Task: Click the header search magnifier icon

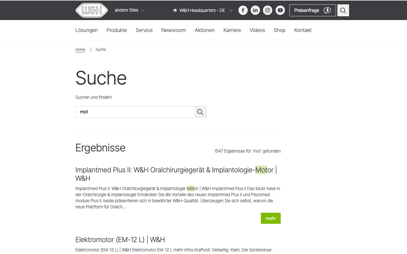Action: pos(343,10)
